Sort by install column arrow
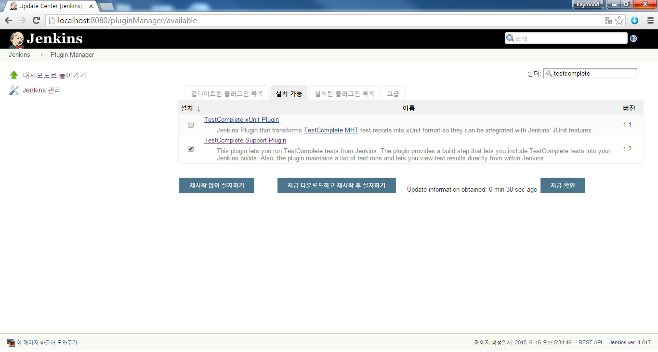The image size is (658, 352). [x=198, y=108]
